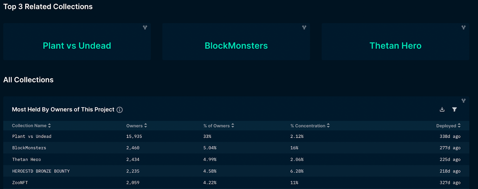
Task: Click the Top 3 Related Collections heading
Action: 48,7
